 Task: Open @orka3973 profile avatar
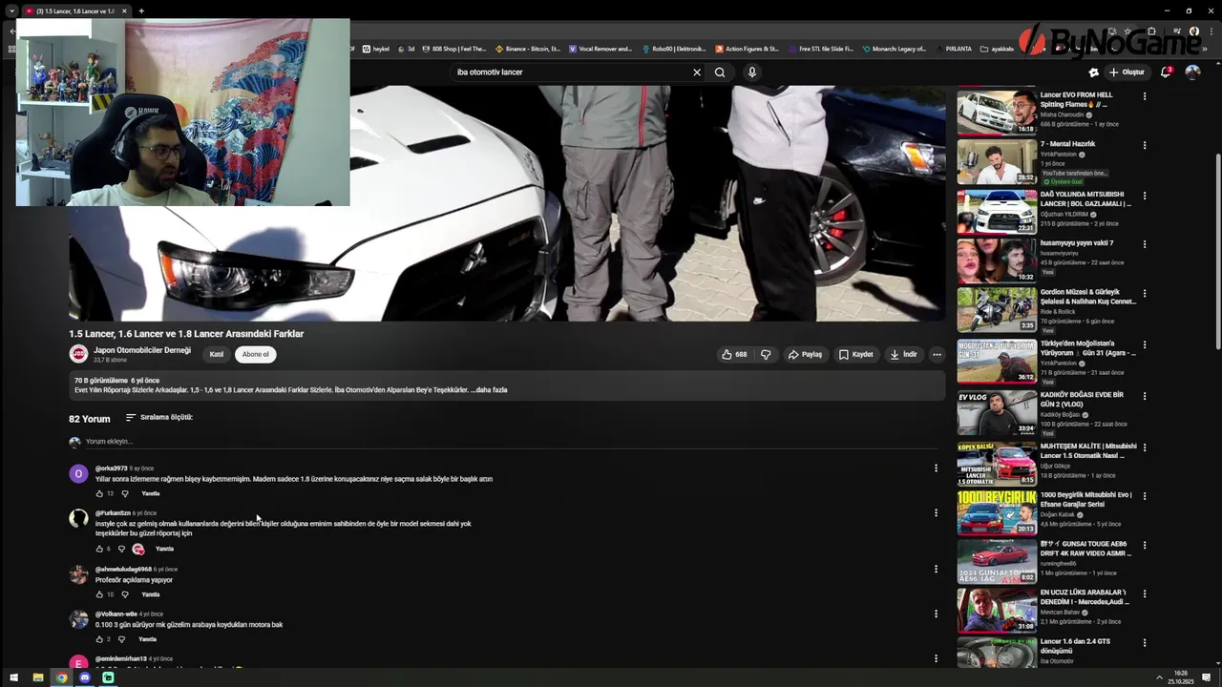(78, 474)
